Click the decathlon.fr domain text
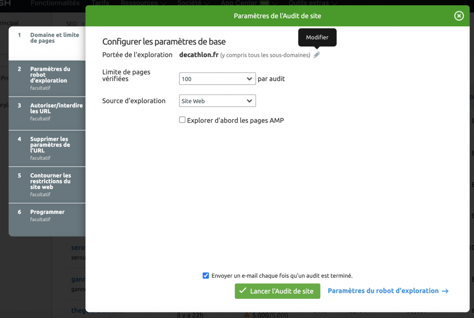The height and width of the screenshot is (318, 474). (199, 55)
